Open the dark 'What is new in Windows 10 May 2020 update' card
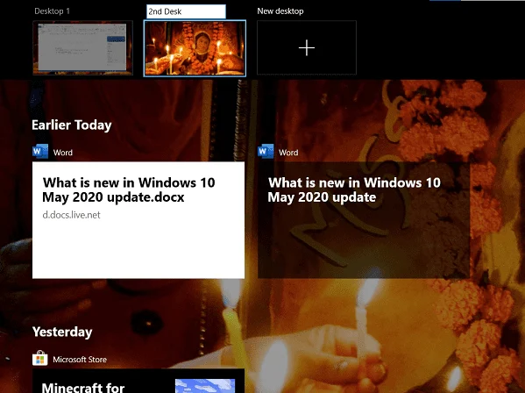 point(364,220)
